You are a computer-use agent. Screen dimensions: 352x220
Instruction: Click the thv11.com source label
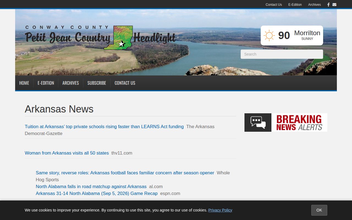122,153
